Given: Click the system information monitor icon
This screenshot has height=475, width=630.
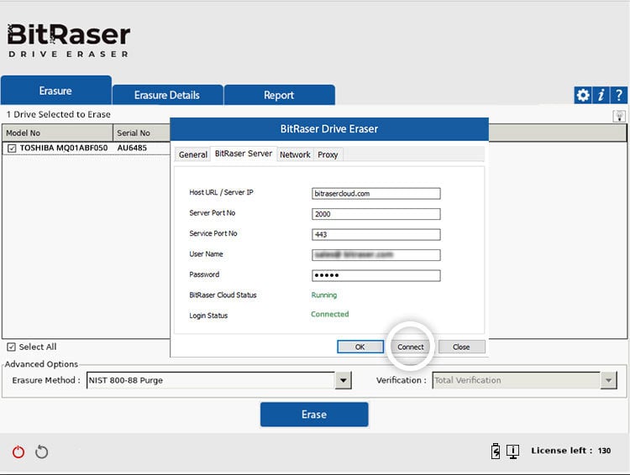Looking at the screenshot, I should coord(512,452).
